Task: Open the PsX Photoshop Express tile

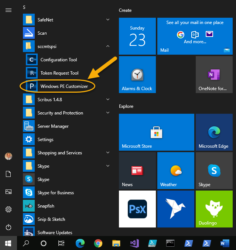Action: click(x=137, y=209)
